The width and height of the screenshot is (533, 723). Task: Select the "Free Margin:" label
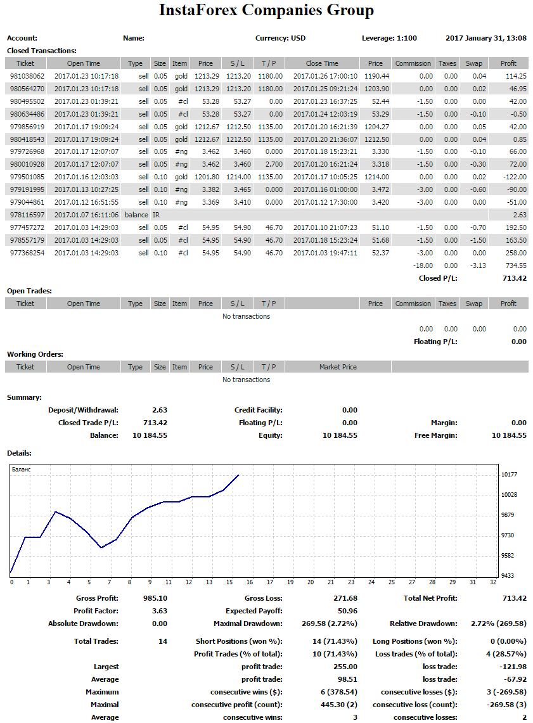pyautogui.click(x=435, y=435)
